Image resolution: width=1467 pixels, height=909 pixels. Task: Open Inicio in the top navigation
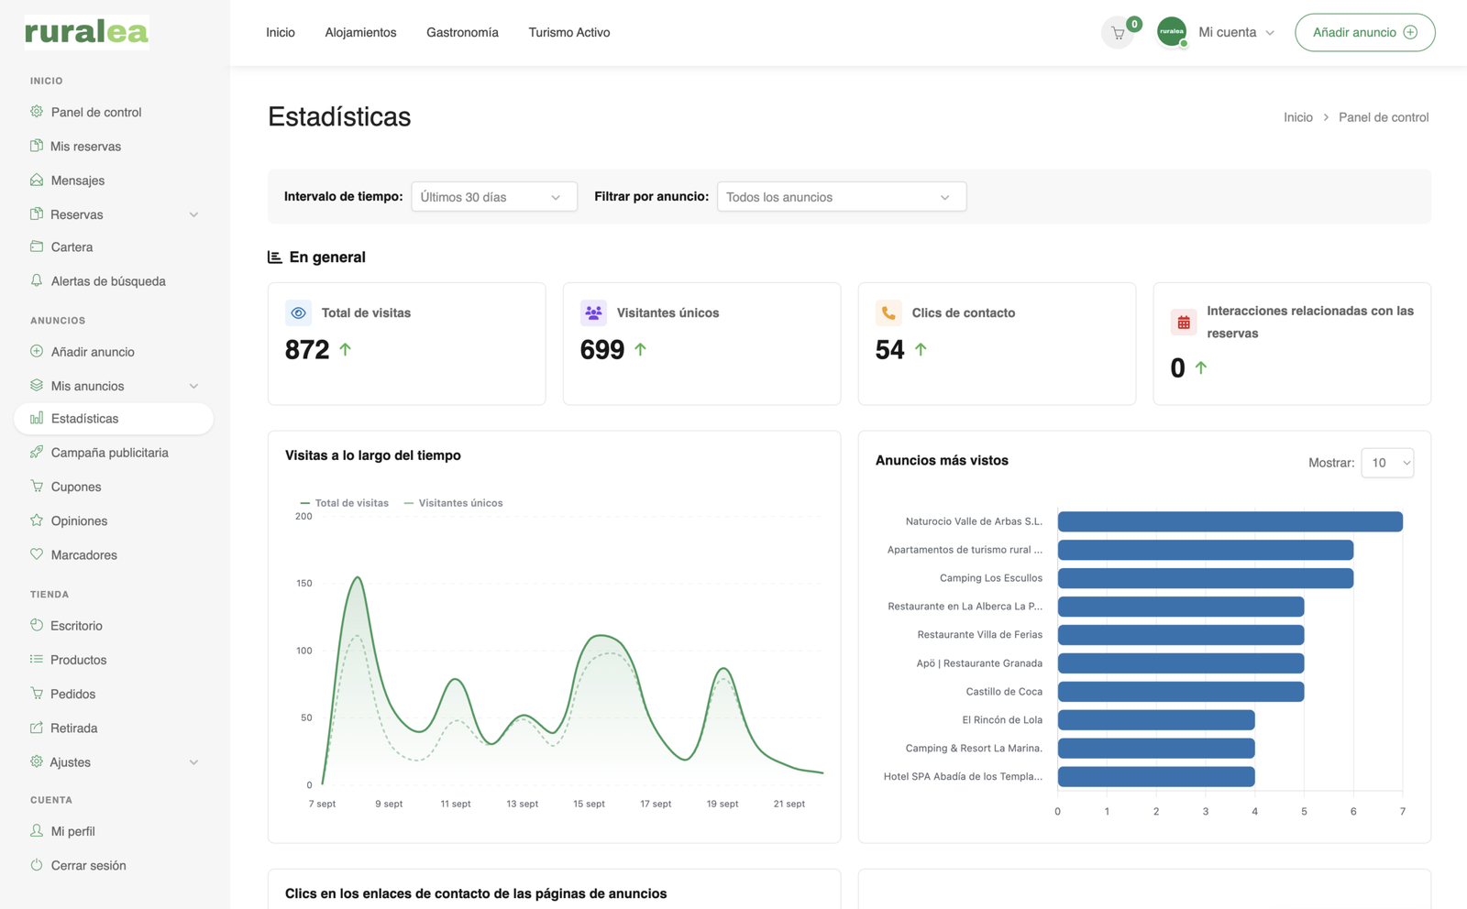(x=281, y=32)
